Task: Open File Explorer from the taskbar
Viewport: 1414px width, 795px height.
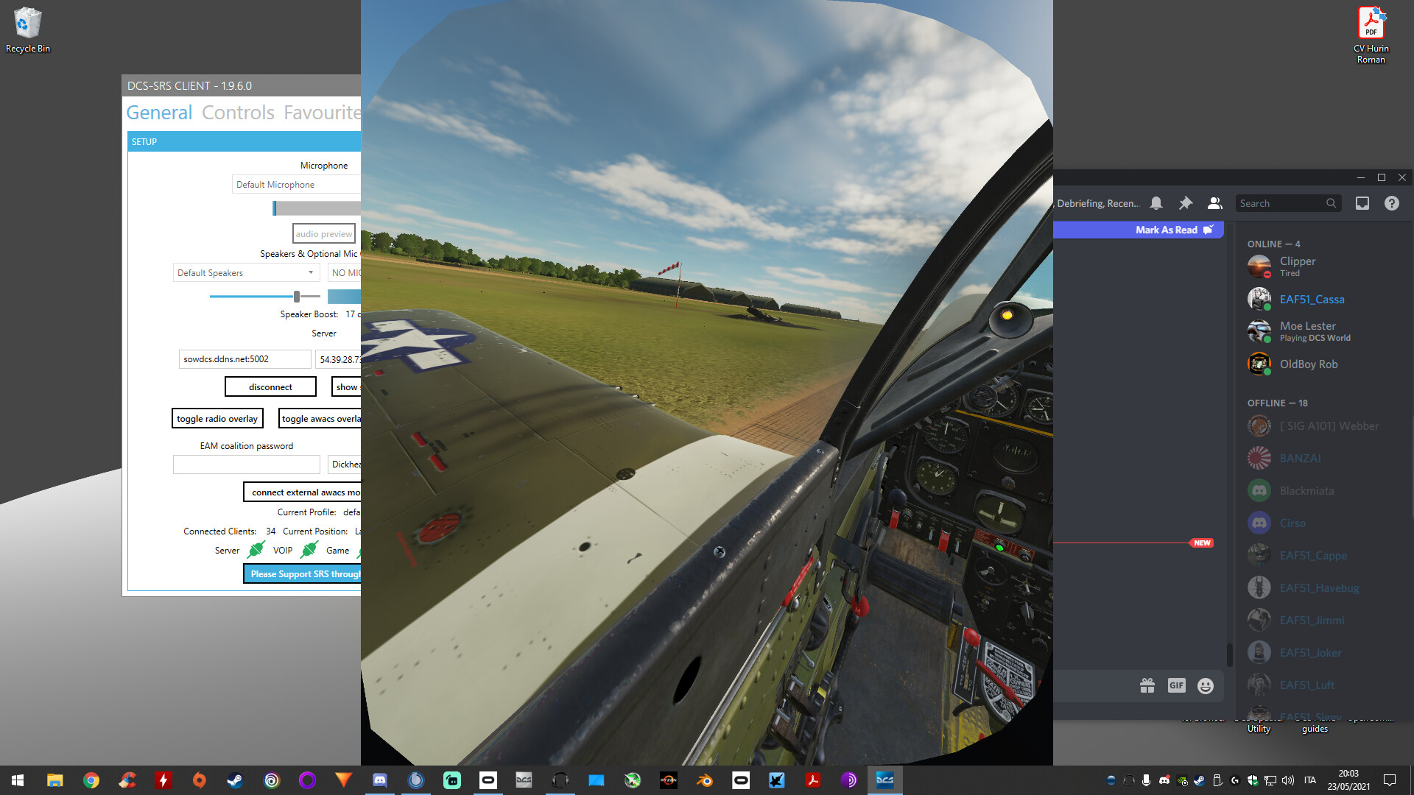Action: (54, 780)
